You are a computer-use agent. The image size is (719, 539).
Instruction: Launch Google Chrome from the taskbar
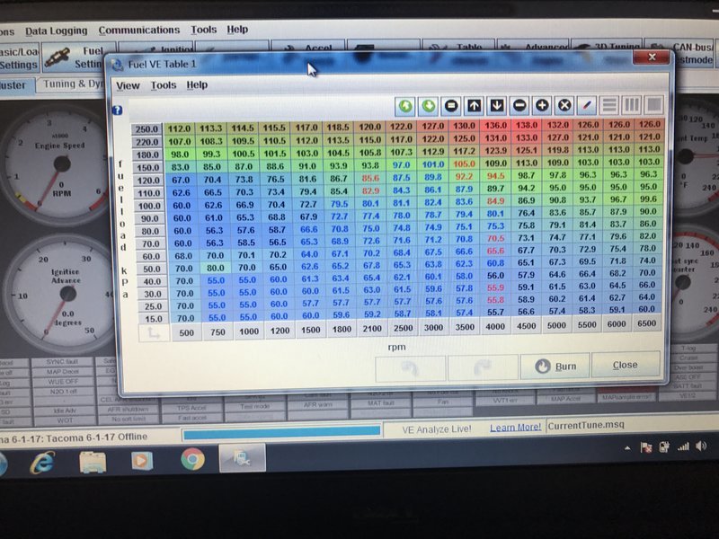pos(192,459)
